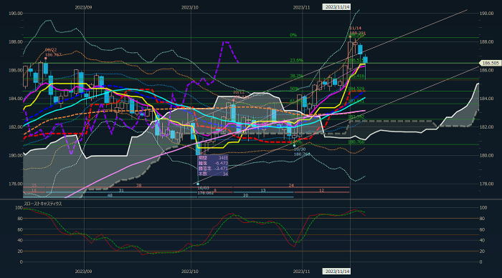Click the 08/22 high marker labeled 186.767
This screenshot has height=278, width=502.
(x=53, y=52)
